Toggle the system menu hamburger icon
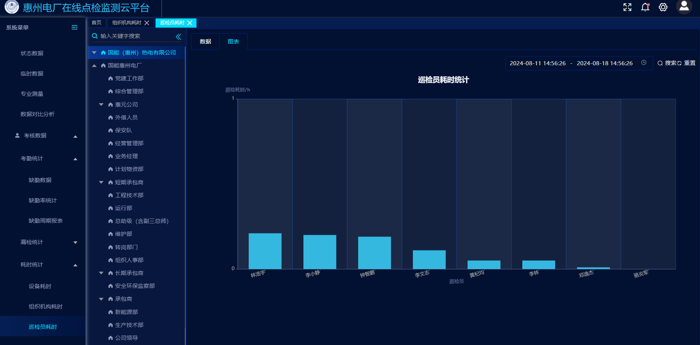The width and height of the screenshot is (700, 345). tap(74, 28)
